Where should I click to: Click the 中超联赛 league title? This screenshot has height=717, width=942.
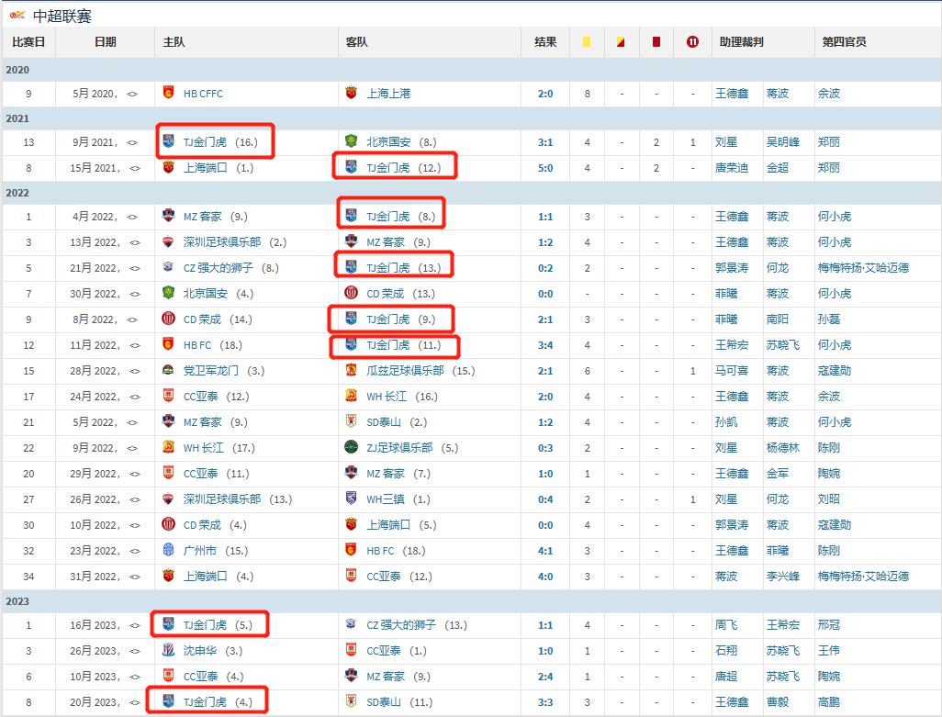pos(62,17)
